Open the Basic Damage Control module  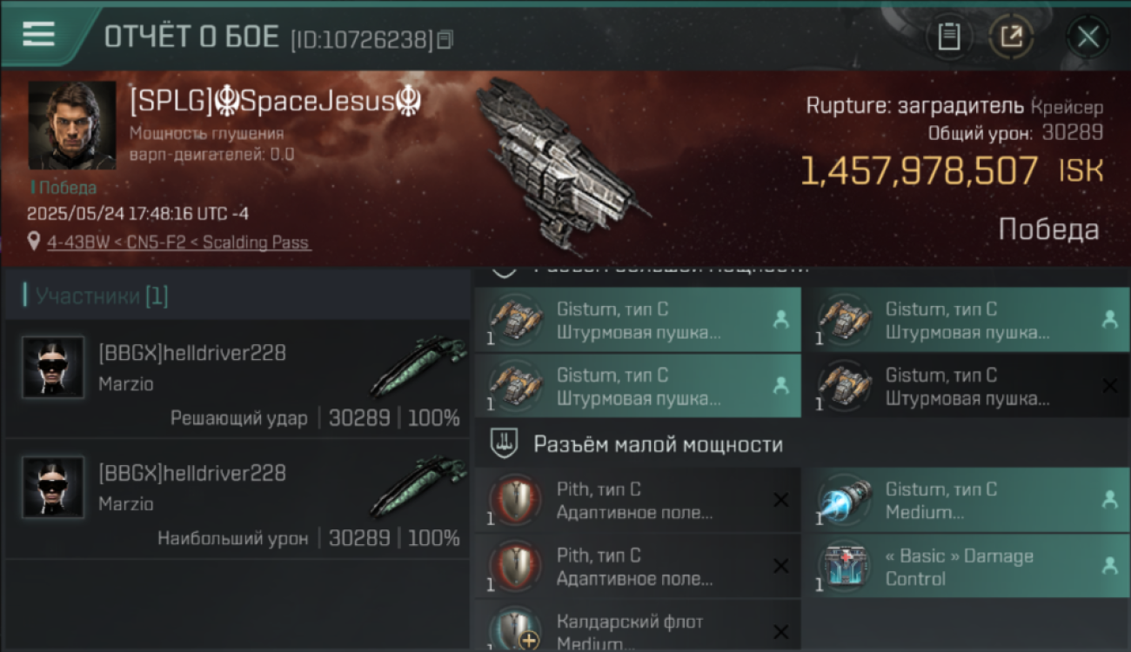(967, 567)
